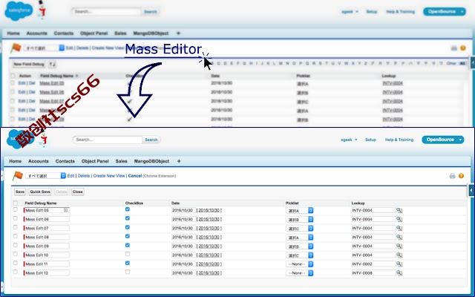This screenshot has width=475, height=297.
Task: Click the New Field Debug button
Action: (x=29, y=65)
